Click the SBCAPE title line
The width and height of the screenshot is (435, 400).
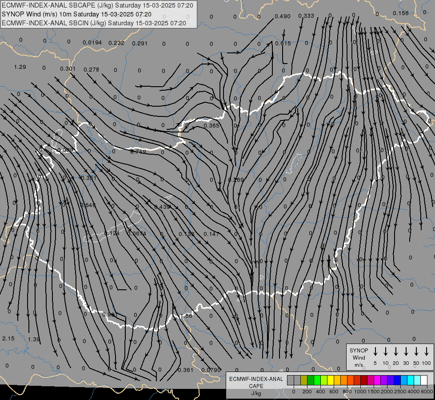tap(97, 5)
